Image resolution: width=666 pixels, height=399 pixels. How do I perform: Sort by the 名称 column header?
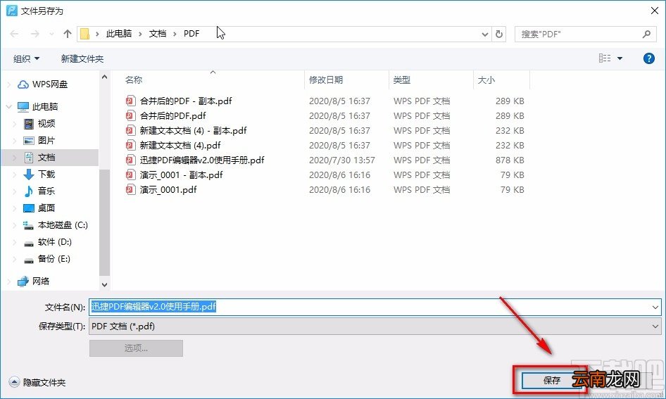133,80
